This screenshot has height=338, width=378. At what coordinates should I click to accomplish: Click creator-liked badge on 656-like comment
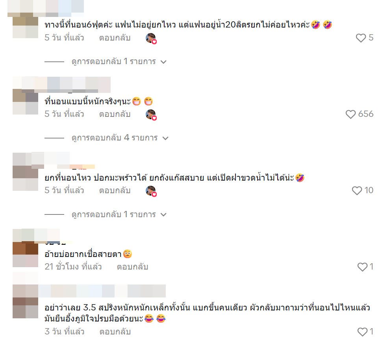click(151, 115)
